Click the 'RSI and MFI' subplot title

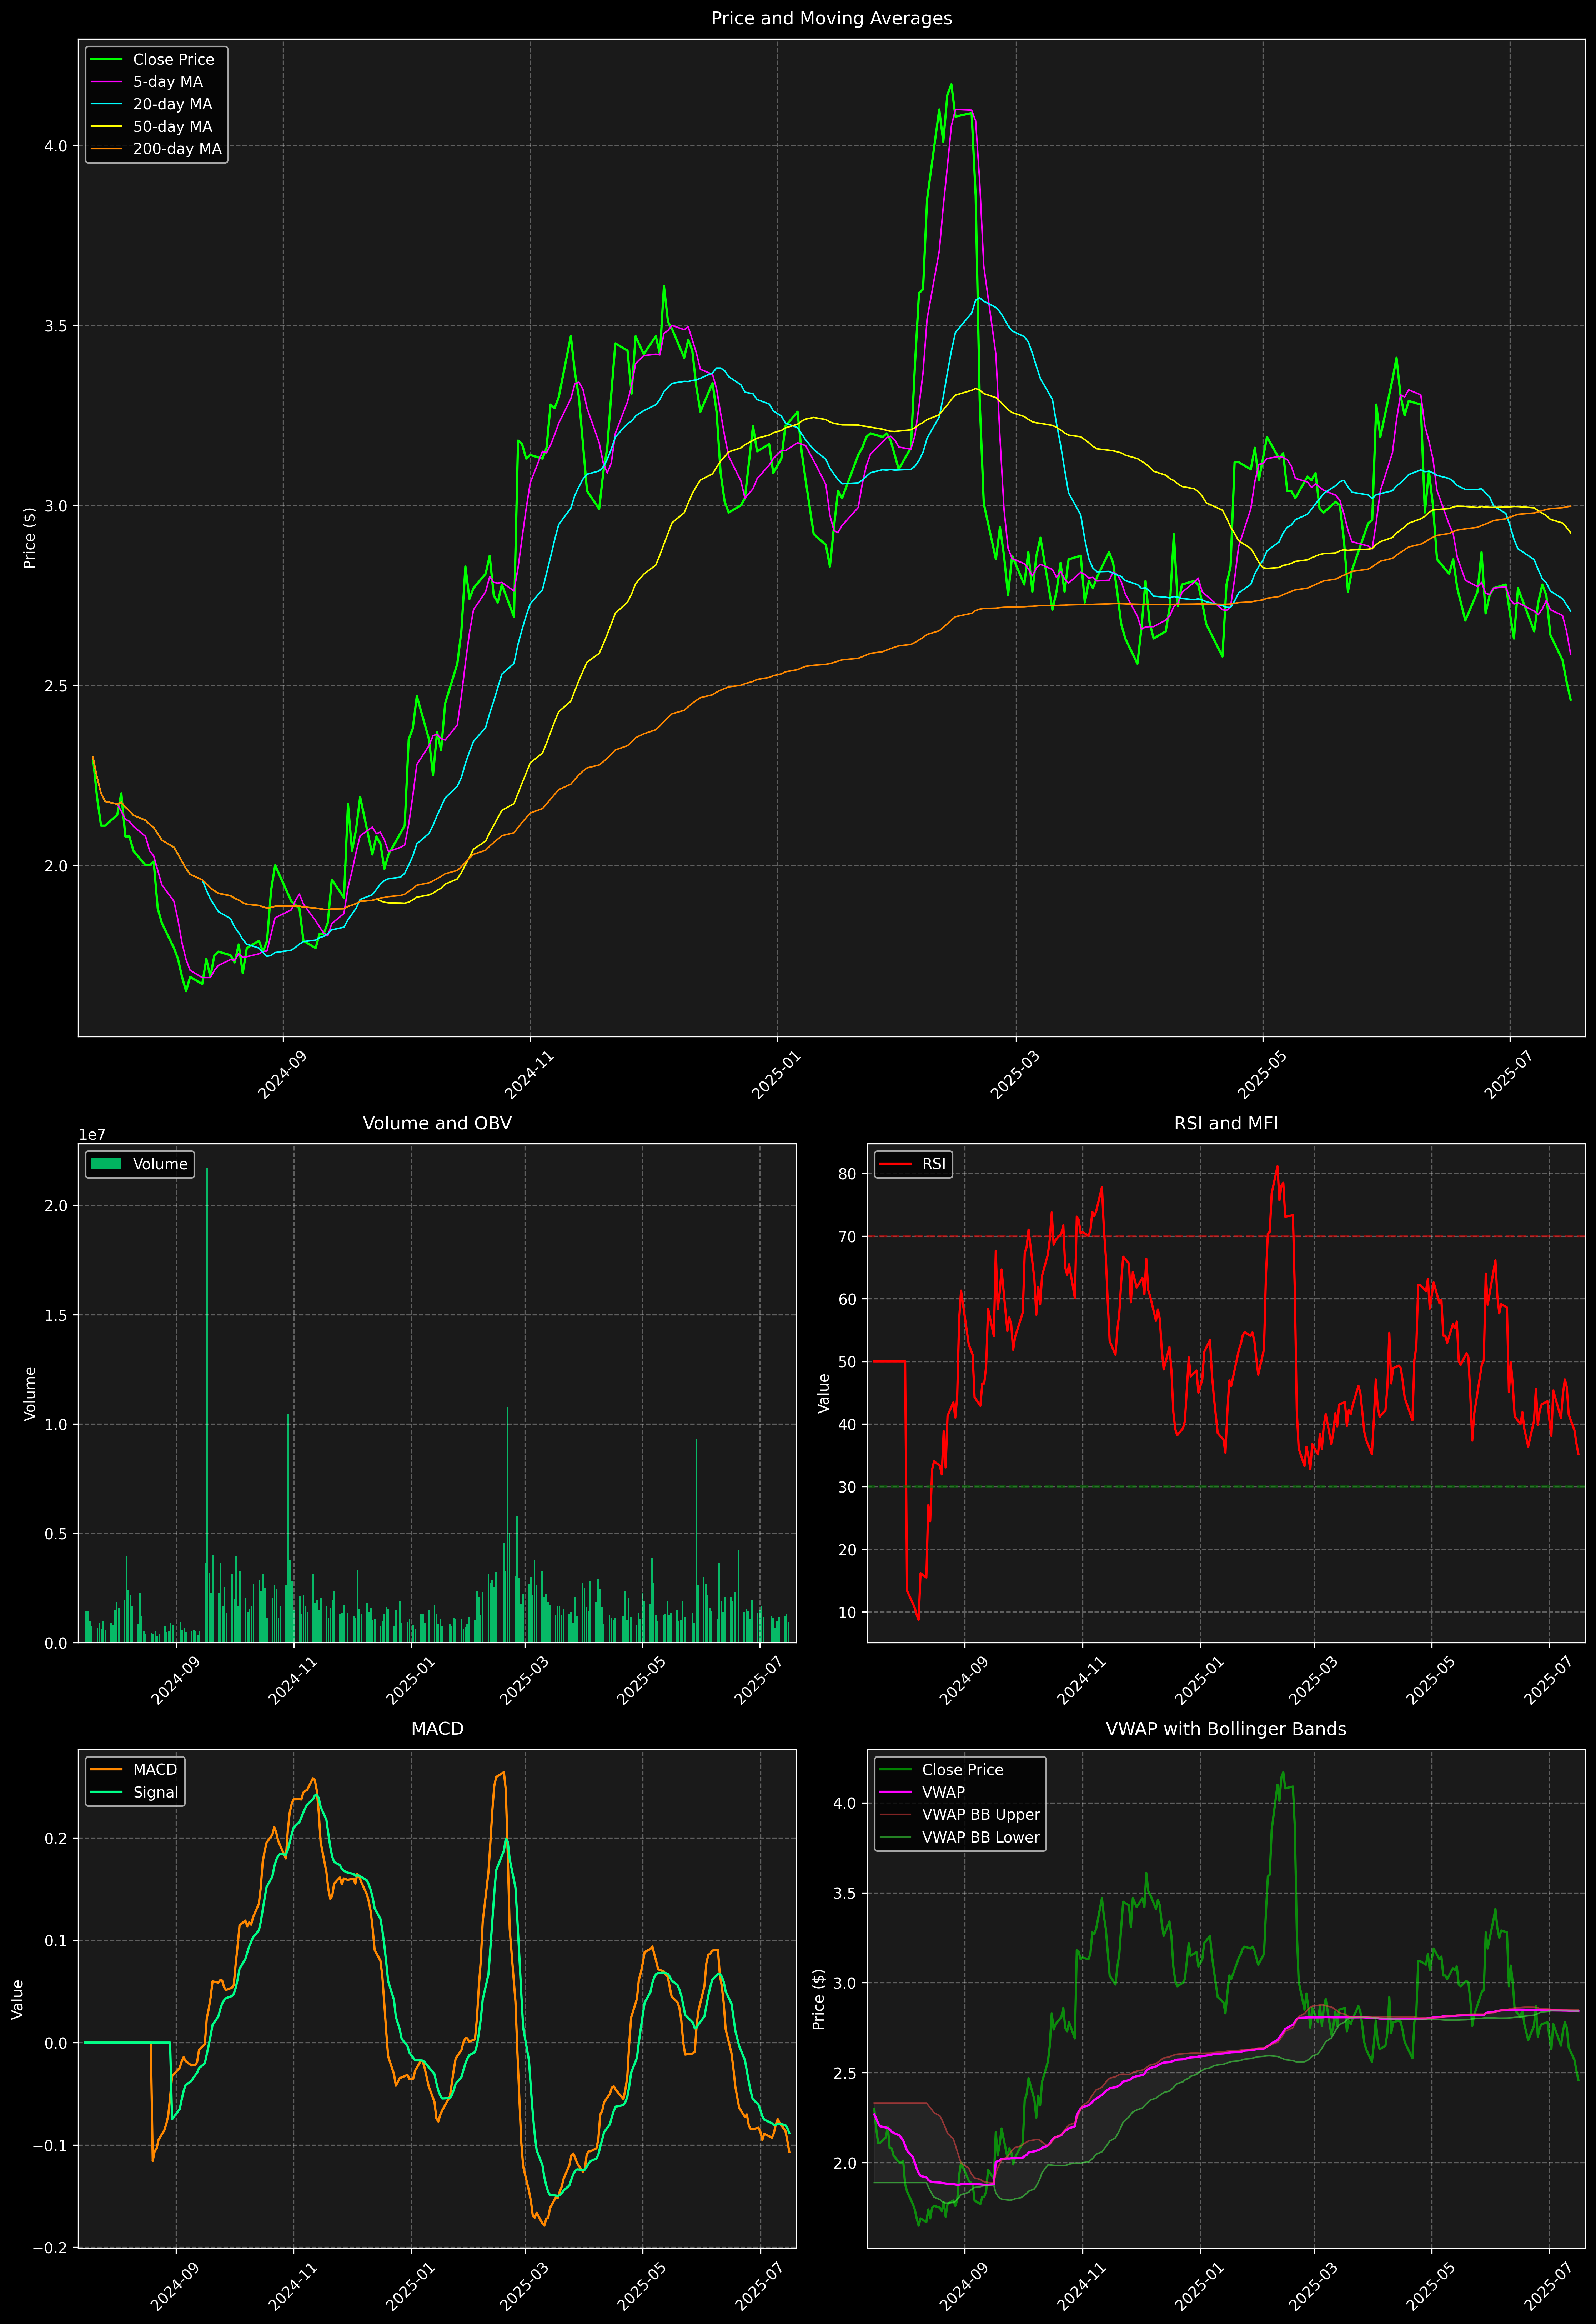click(1226, 1123)
